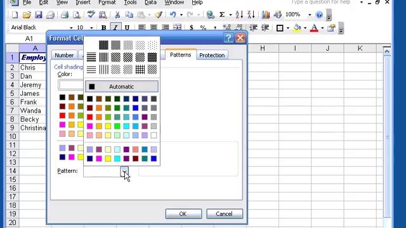Open the Format menu
Viewport: 406px width, 228px height.
tap(107, 3)
